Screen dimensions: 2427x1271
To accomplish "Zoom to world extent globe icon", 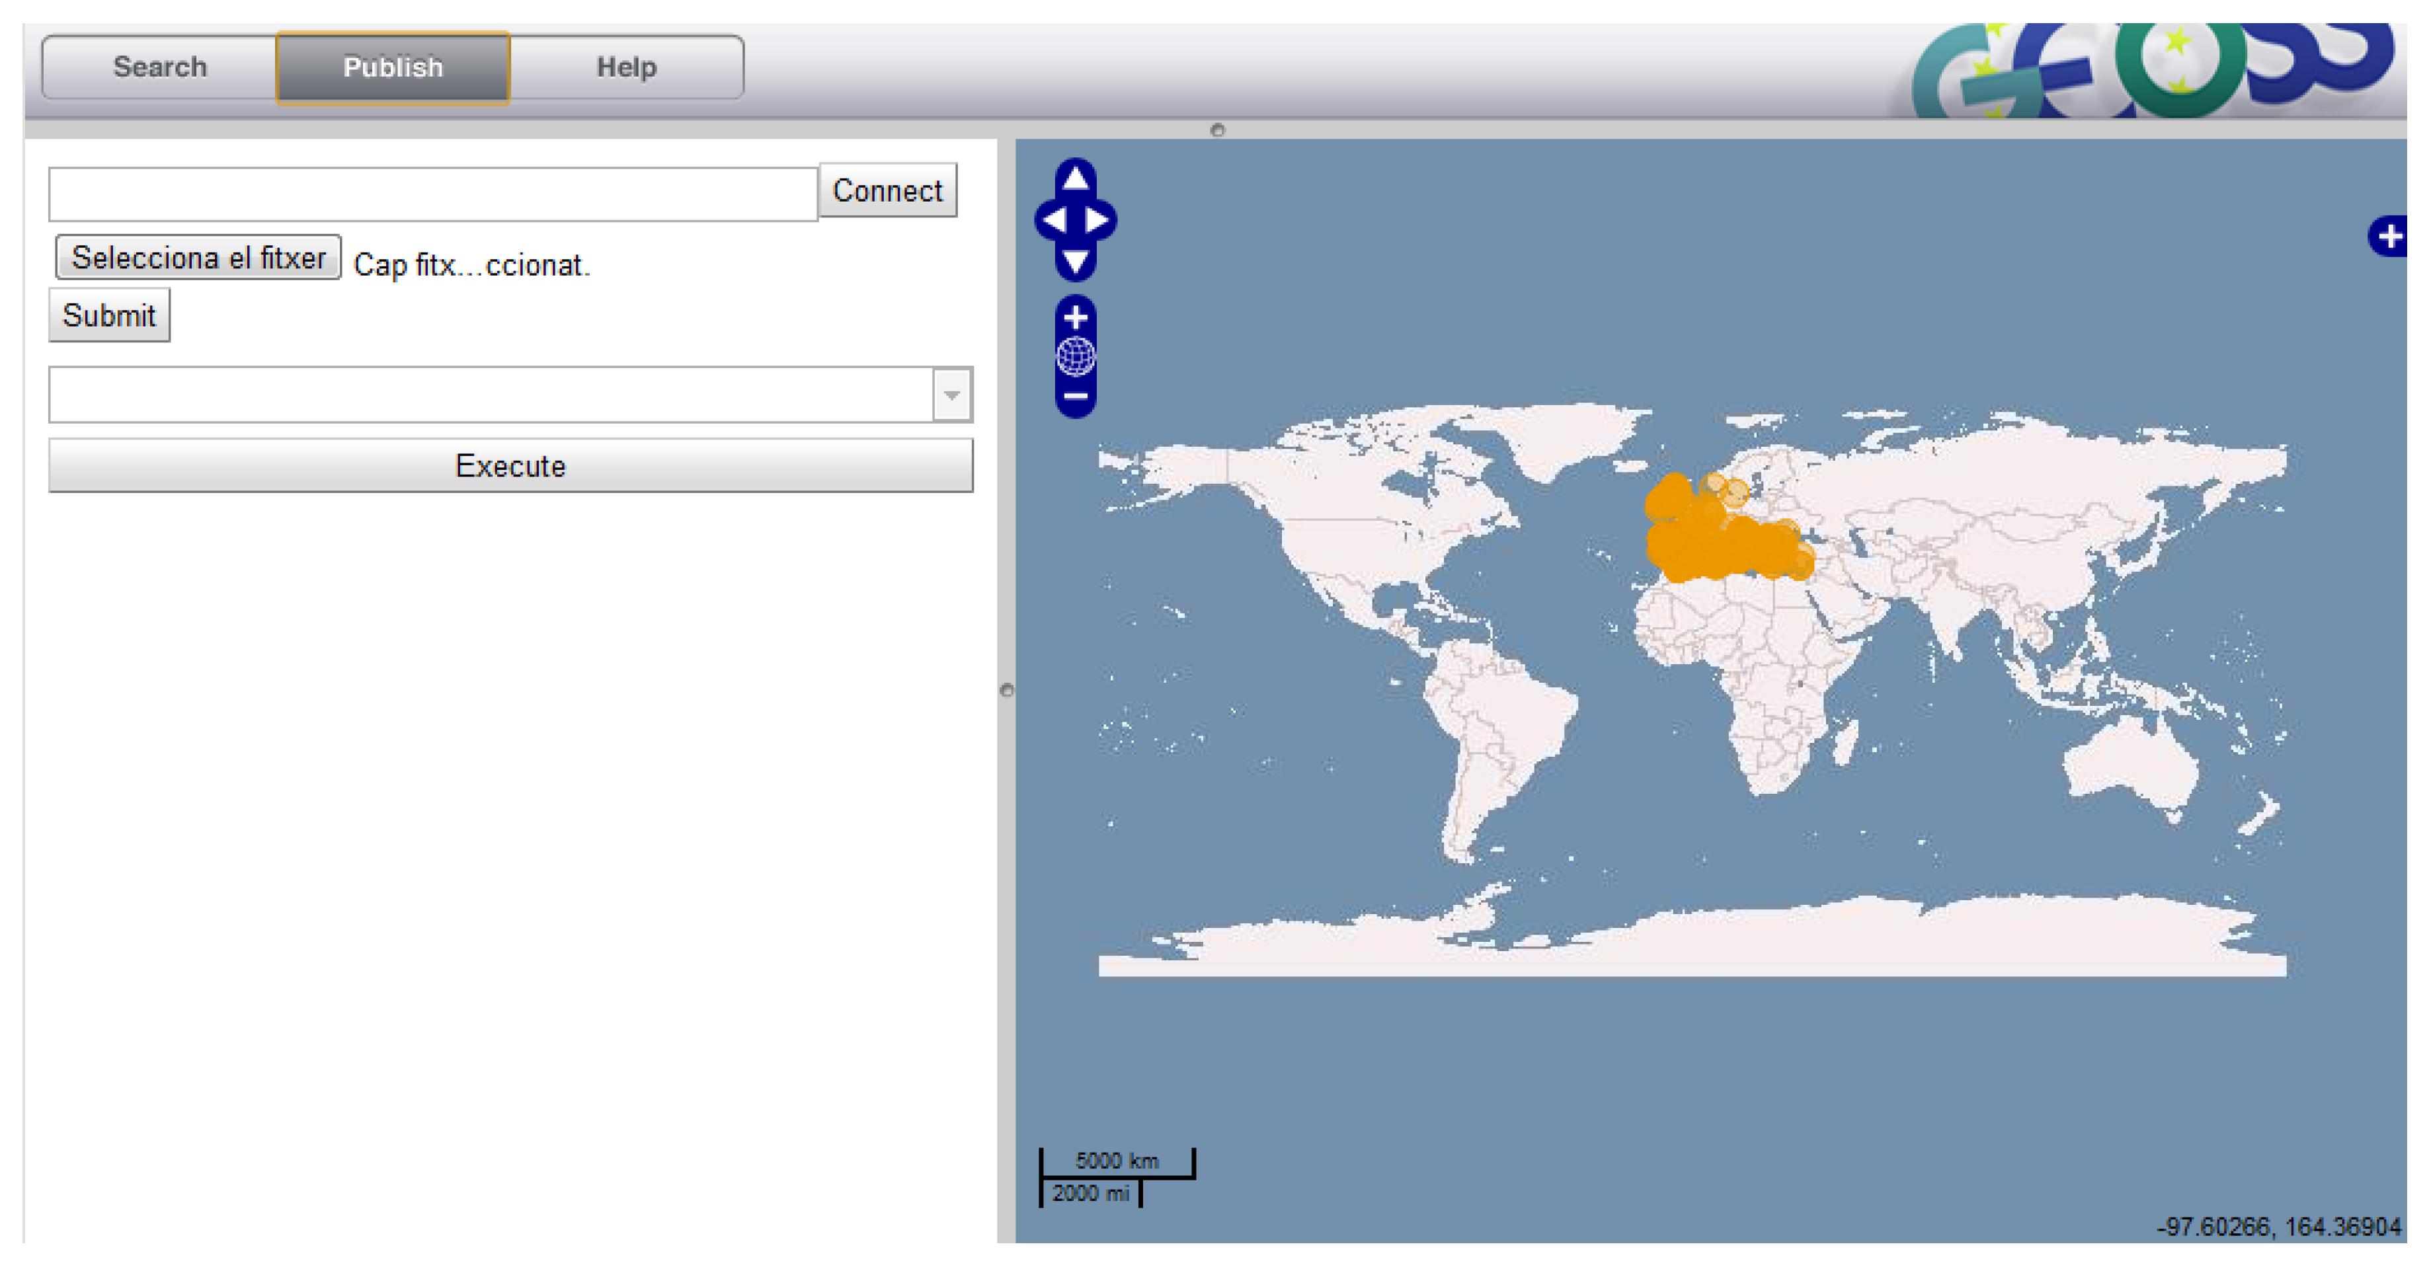I will pyautogui.click(x=1075, y=356).
